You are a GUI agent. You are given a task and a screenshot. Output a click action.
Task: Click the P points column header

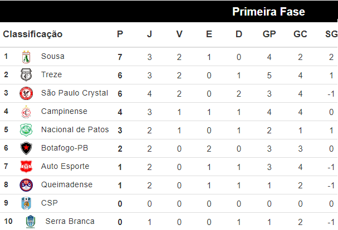click(x=120, y=34)
